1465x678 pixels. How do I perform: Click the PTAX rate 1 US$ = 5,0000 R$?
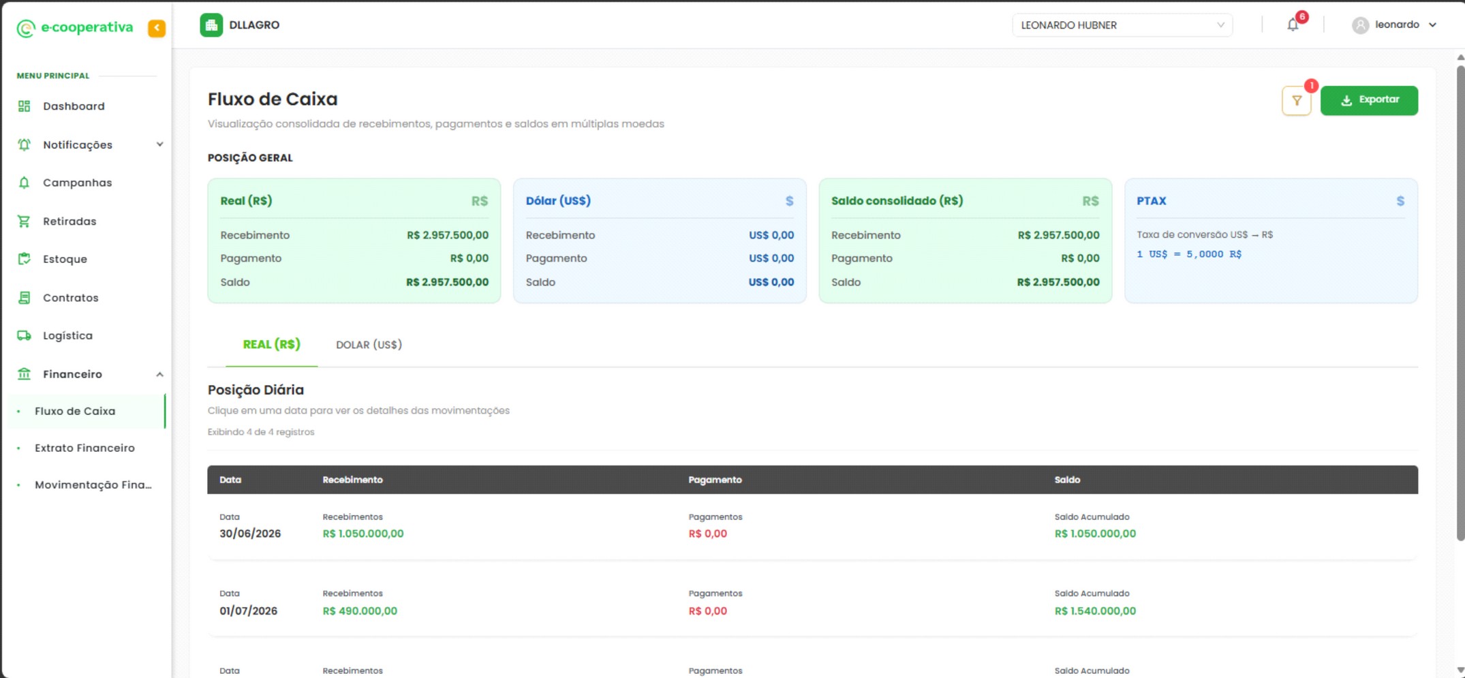pos(1189,254)
